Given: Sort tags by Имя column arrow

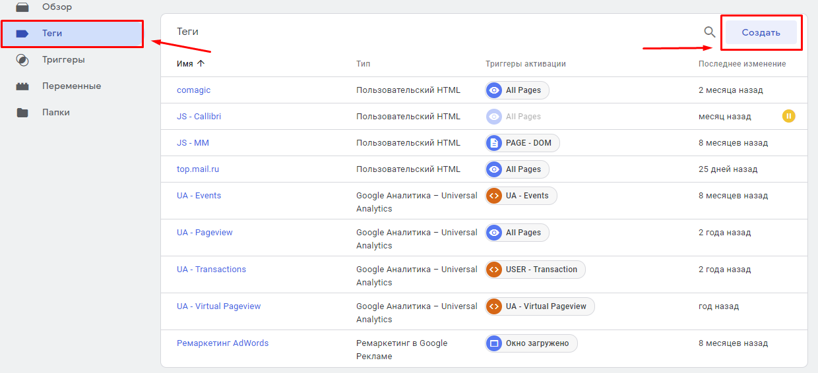Looking at the screenshot, I should pyautogui.click(x=201, y=64).
